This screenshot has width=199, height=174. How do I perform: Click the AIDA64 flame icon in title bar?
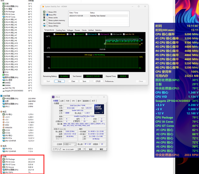click(x=43, y=6)
